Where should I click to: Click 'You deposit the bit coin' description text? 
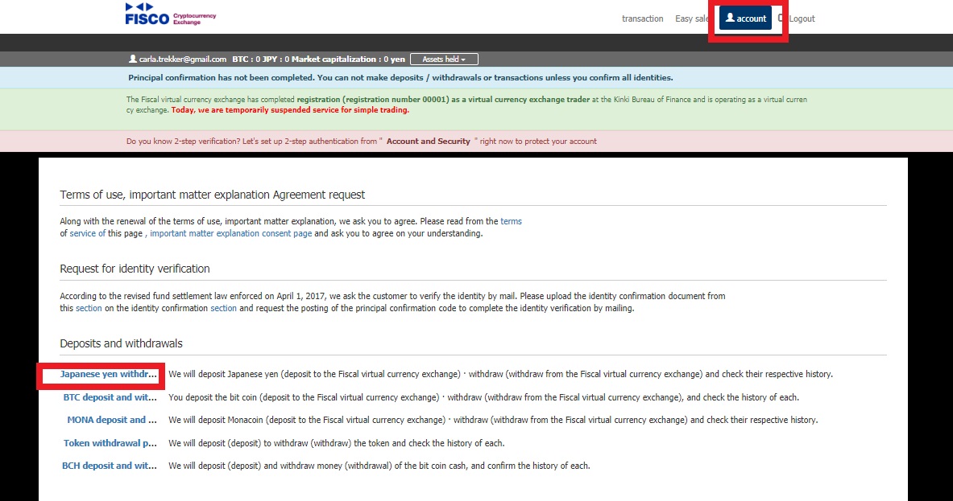coord(484,397)
